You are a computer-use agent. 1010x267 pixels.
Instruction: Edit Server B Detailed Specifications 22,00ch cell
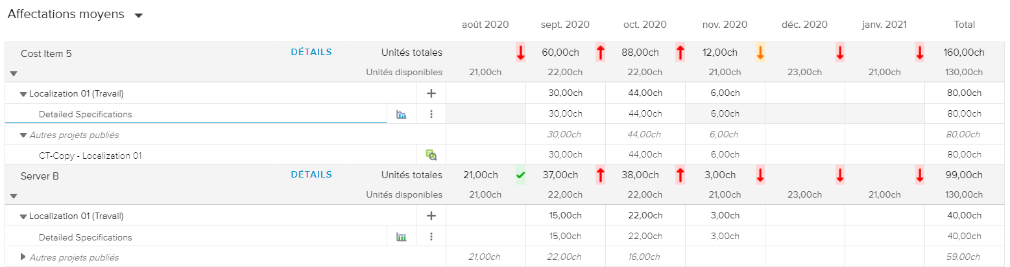pyautogui.click(x=645, y=237)
